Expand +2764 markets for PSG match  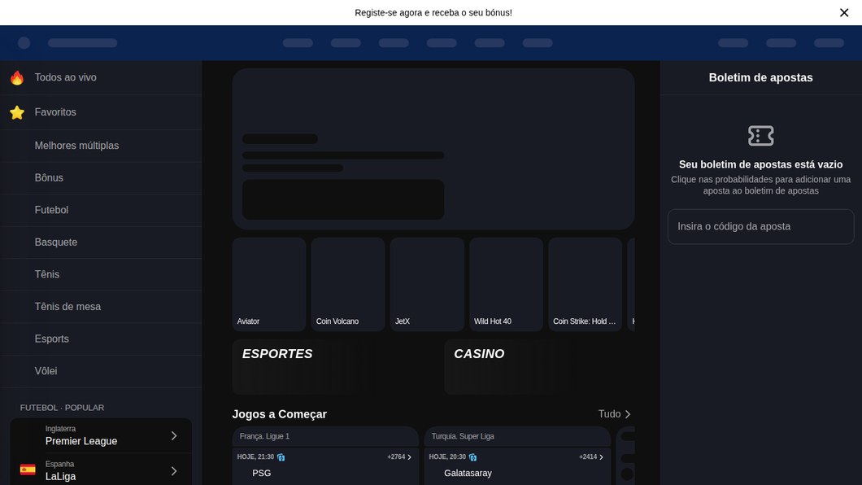click(x=399, y=457)
